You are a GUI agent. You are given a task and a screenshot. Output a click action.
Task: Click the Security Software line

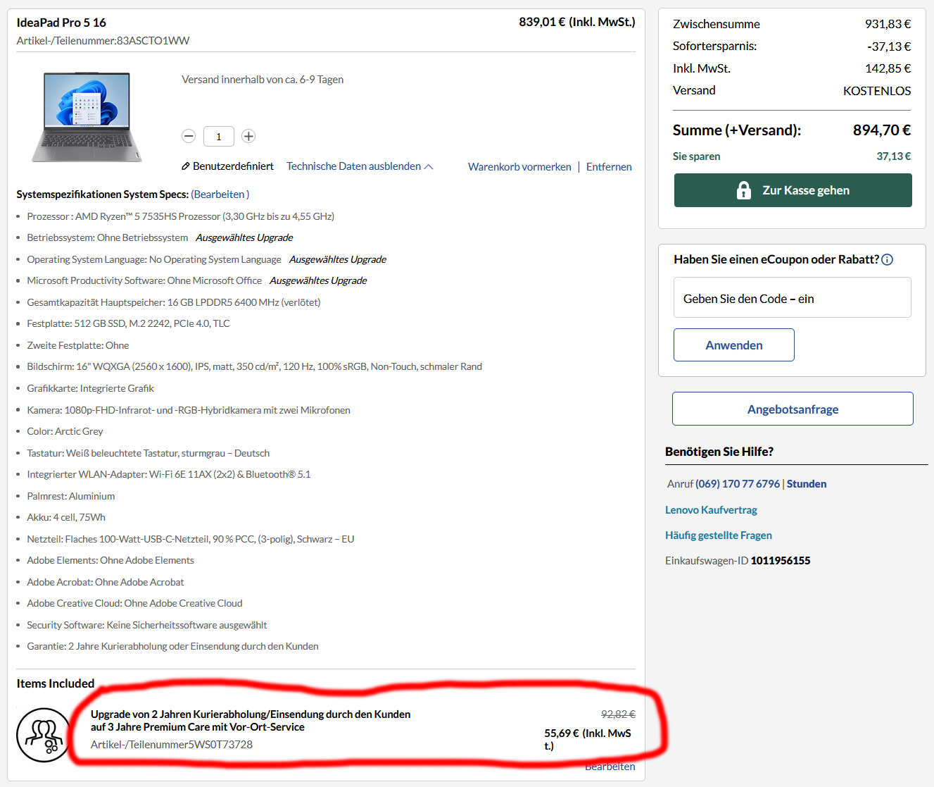tap(147, 625)
